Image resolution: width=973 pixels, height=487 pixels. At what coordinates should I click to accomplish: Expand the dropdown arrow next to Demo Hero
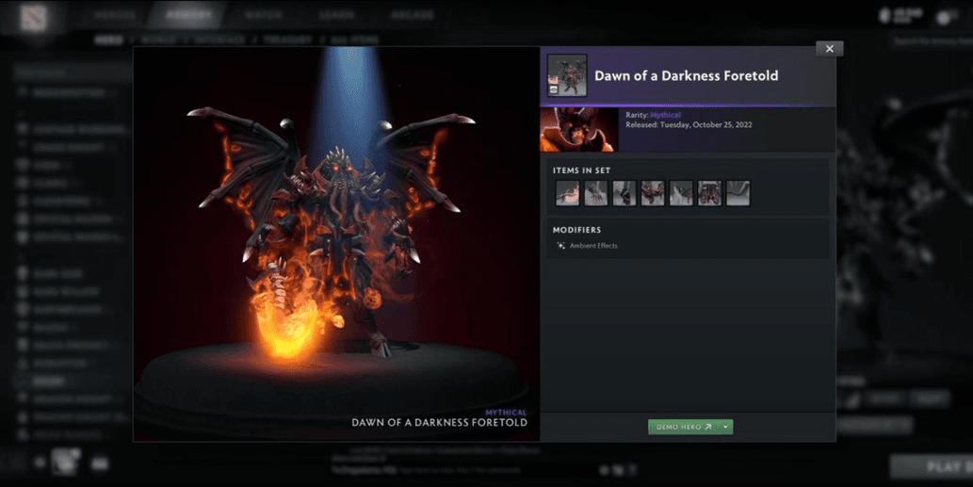[725, 427]
